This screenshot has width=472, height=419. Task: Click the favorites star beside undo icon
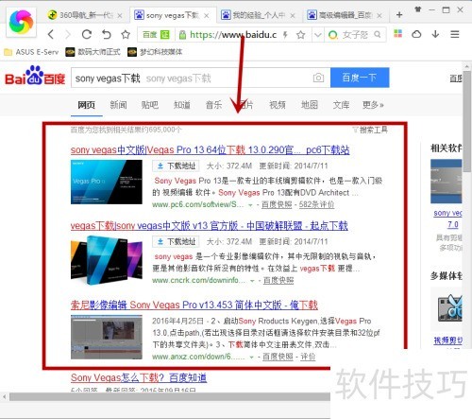[x=126, y=34]
